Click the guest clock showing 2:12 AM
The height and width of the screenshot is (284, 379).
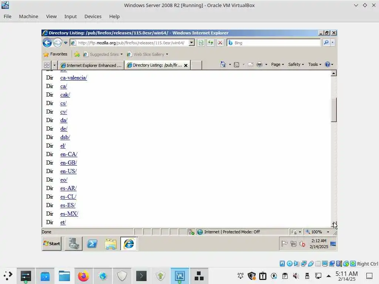point(319,241)
